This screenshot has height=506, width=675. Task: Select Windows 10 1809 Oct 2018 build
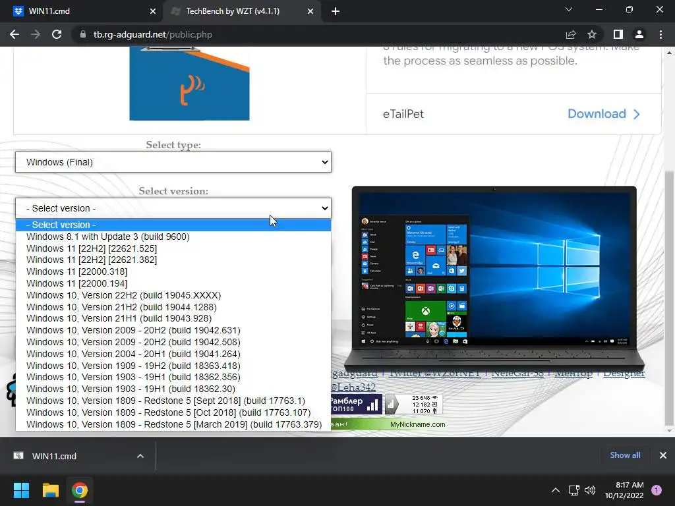point(173,412)
